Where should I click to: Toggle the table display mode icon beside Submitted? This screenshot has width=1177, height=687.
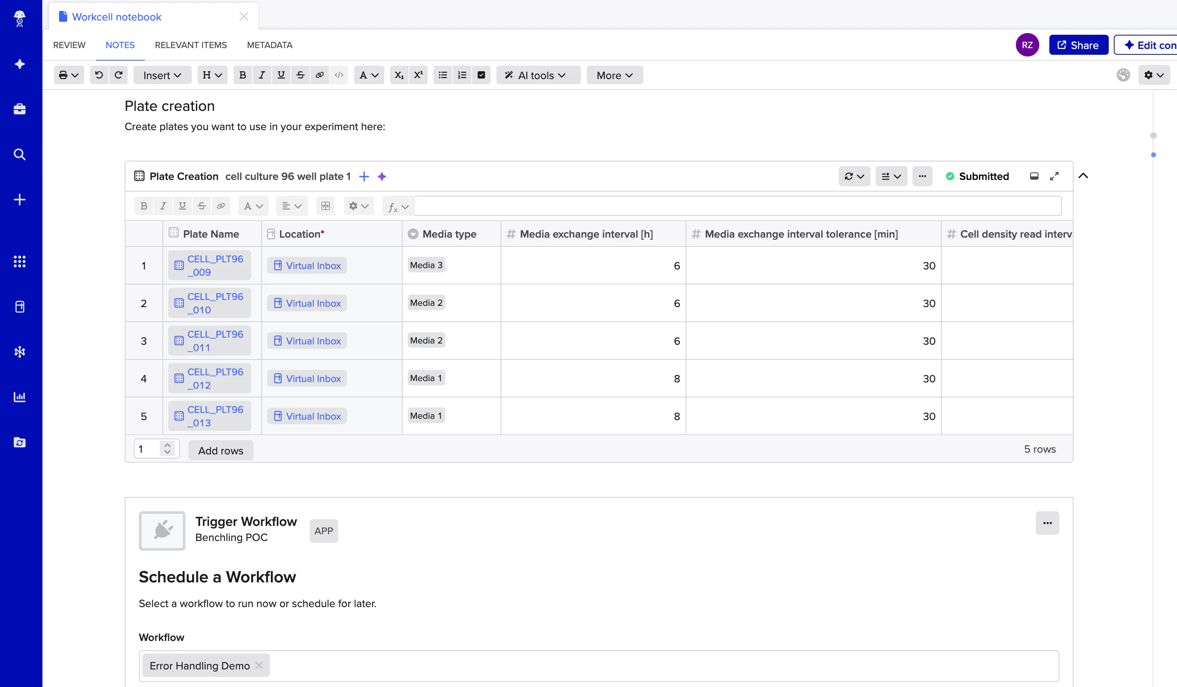tap(1034, 176)
